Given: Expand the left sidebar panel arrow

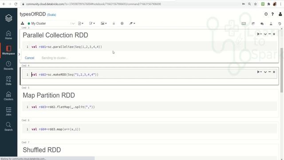Looking at the screenshot, I should point(19,54).
